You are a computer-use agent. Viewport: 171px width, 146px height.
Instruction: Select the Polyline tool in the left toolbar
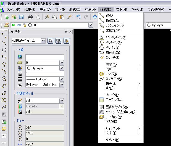click(4, 64)
